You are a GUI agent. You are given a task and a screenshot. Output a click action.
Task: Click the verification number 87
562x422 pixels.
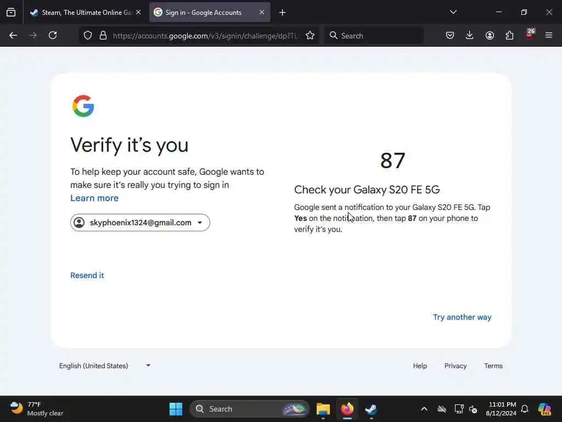393,160
